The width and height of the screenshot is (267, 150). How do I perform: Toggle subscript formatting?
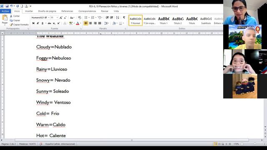54,23
